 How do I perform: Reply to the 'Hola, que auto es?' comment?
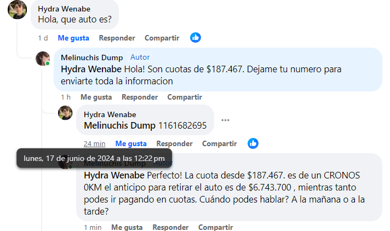tap(117, 38)
